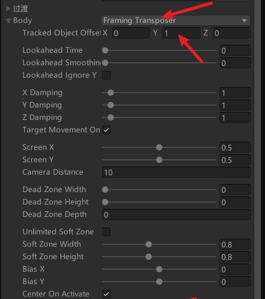Expand the 过渡 section triangle
Screen dimensions: 265x299
[x=8, y=9]
